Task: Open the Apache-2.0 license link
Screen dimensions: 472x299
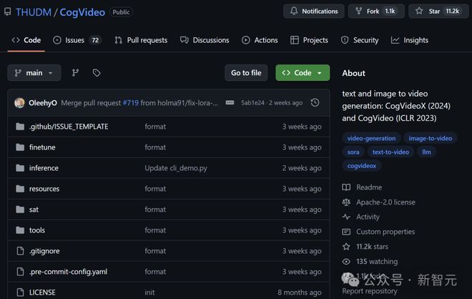Action: (385, 202)
